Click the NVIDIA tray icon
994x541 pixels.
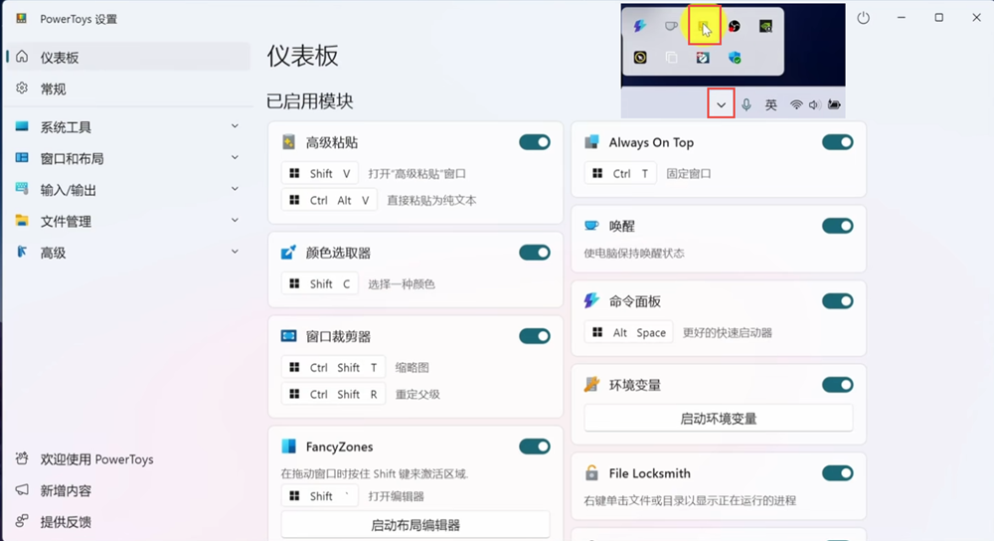pos(765,26)
